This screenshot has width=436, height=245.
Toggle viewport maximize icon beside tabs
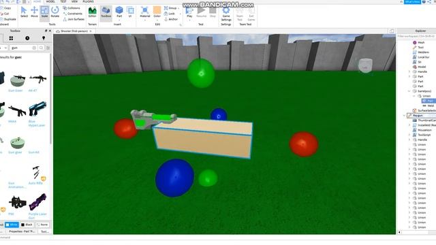[x=392, y=31]
